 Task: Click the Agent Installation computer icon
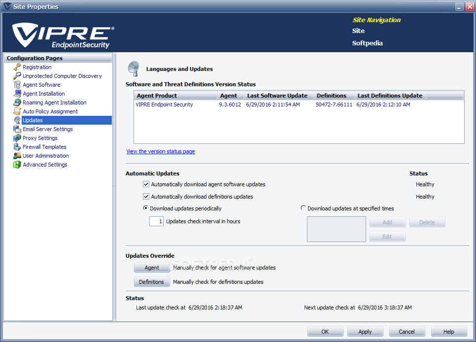coord(17,94)
